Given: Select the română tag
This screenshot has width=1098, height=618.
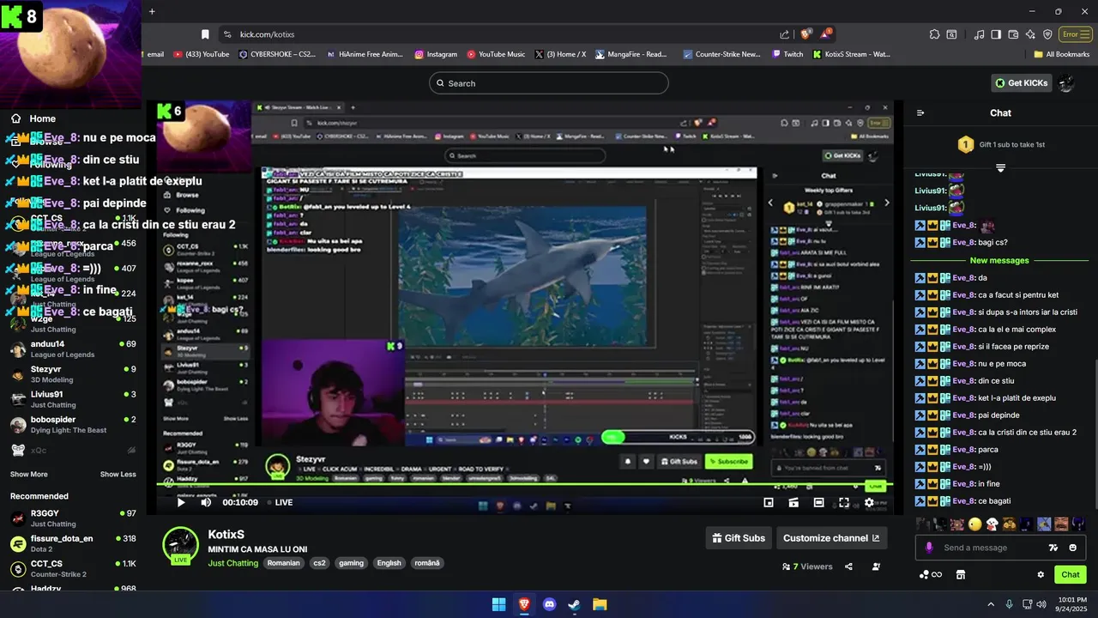Looking at the screenshot, I should (427, 563).
